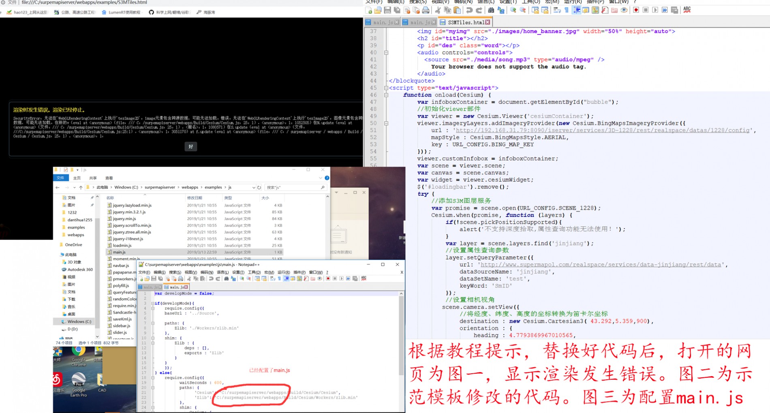Toggle word wrap in the top Notepad++ toolbar
770x413 pixels.
[x=557, y=10]
